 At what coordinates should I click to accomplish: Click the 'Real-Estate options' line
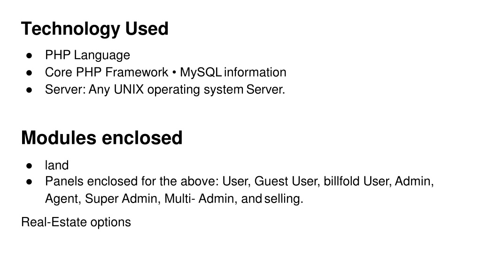pyautogui.click(x=76, y=222)
